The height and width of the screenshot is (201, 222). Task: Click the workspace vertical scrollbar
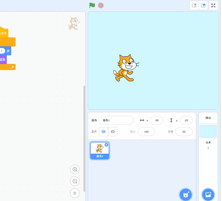click(84, 138)
